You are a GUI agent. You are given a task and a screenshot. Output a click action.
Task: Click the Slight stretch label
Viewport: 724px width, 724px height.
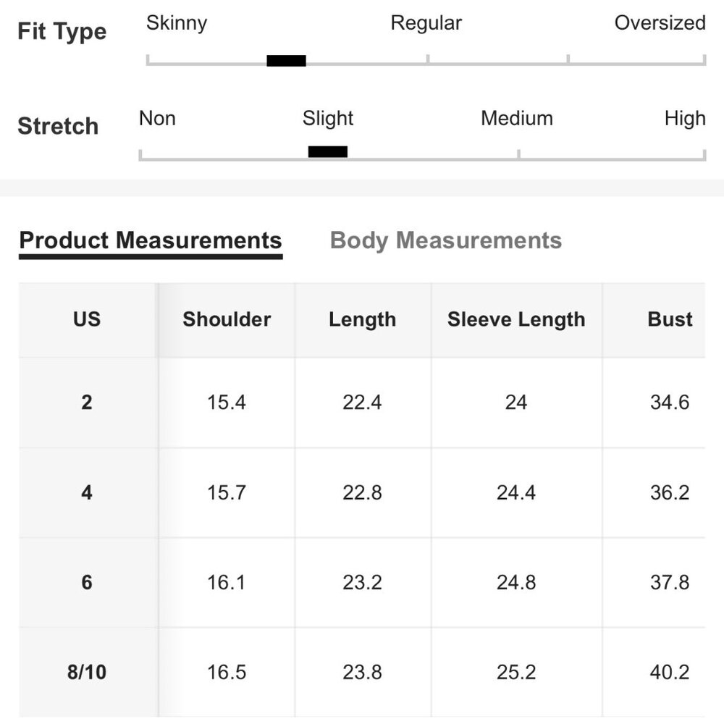328,119
